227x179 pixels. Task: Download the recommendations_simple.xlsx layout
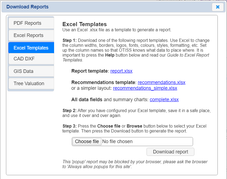pos(145,88)
